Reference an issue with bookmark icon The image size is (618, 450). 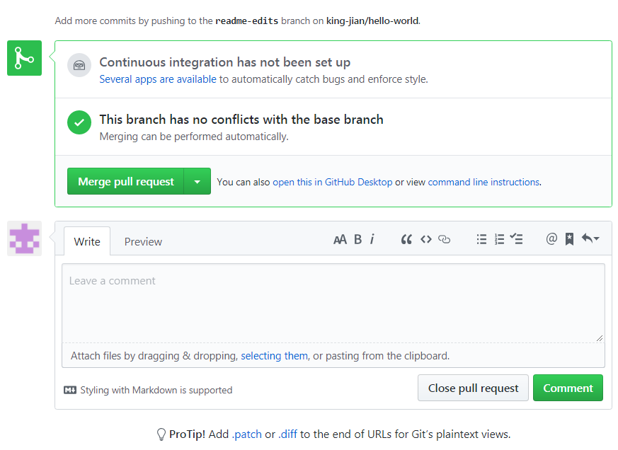(x=569, y=239)
